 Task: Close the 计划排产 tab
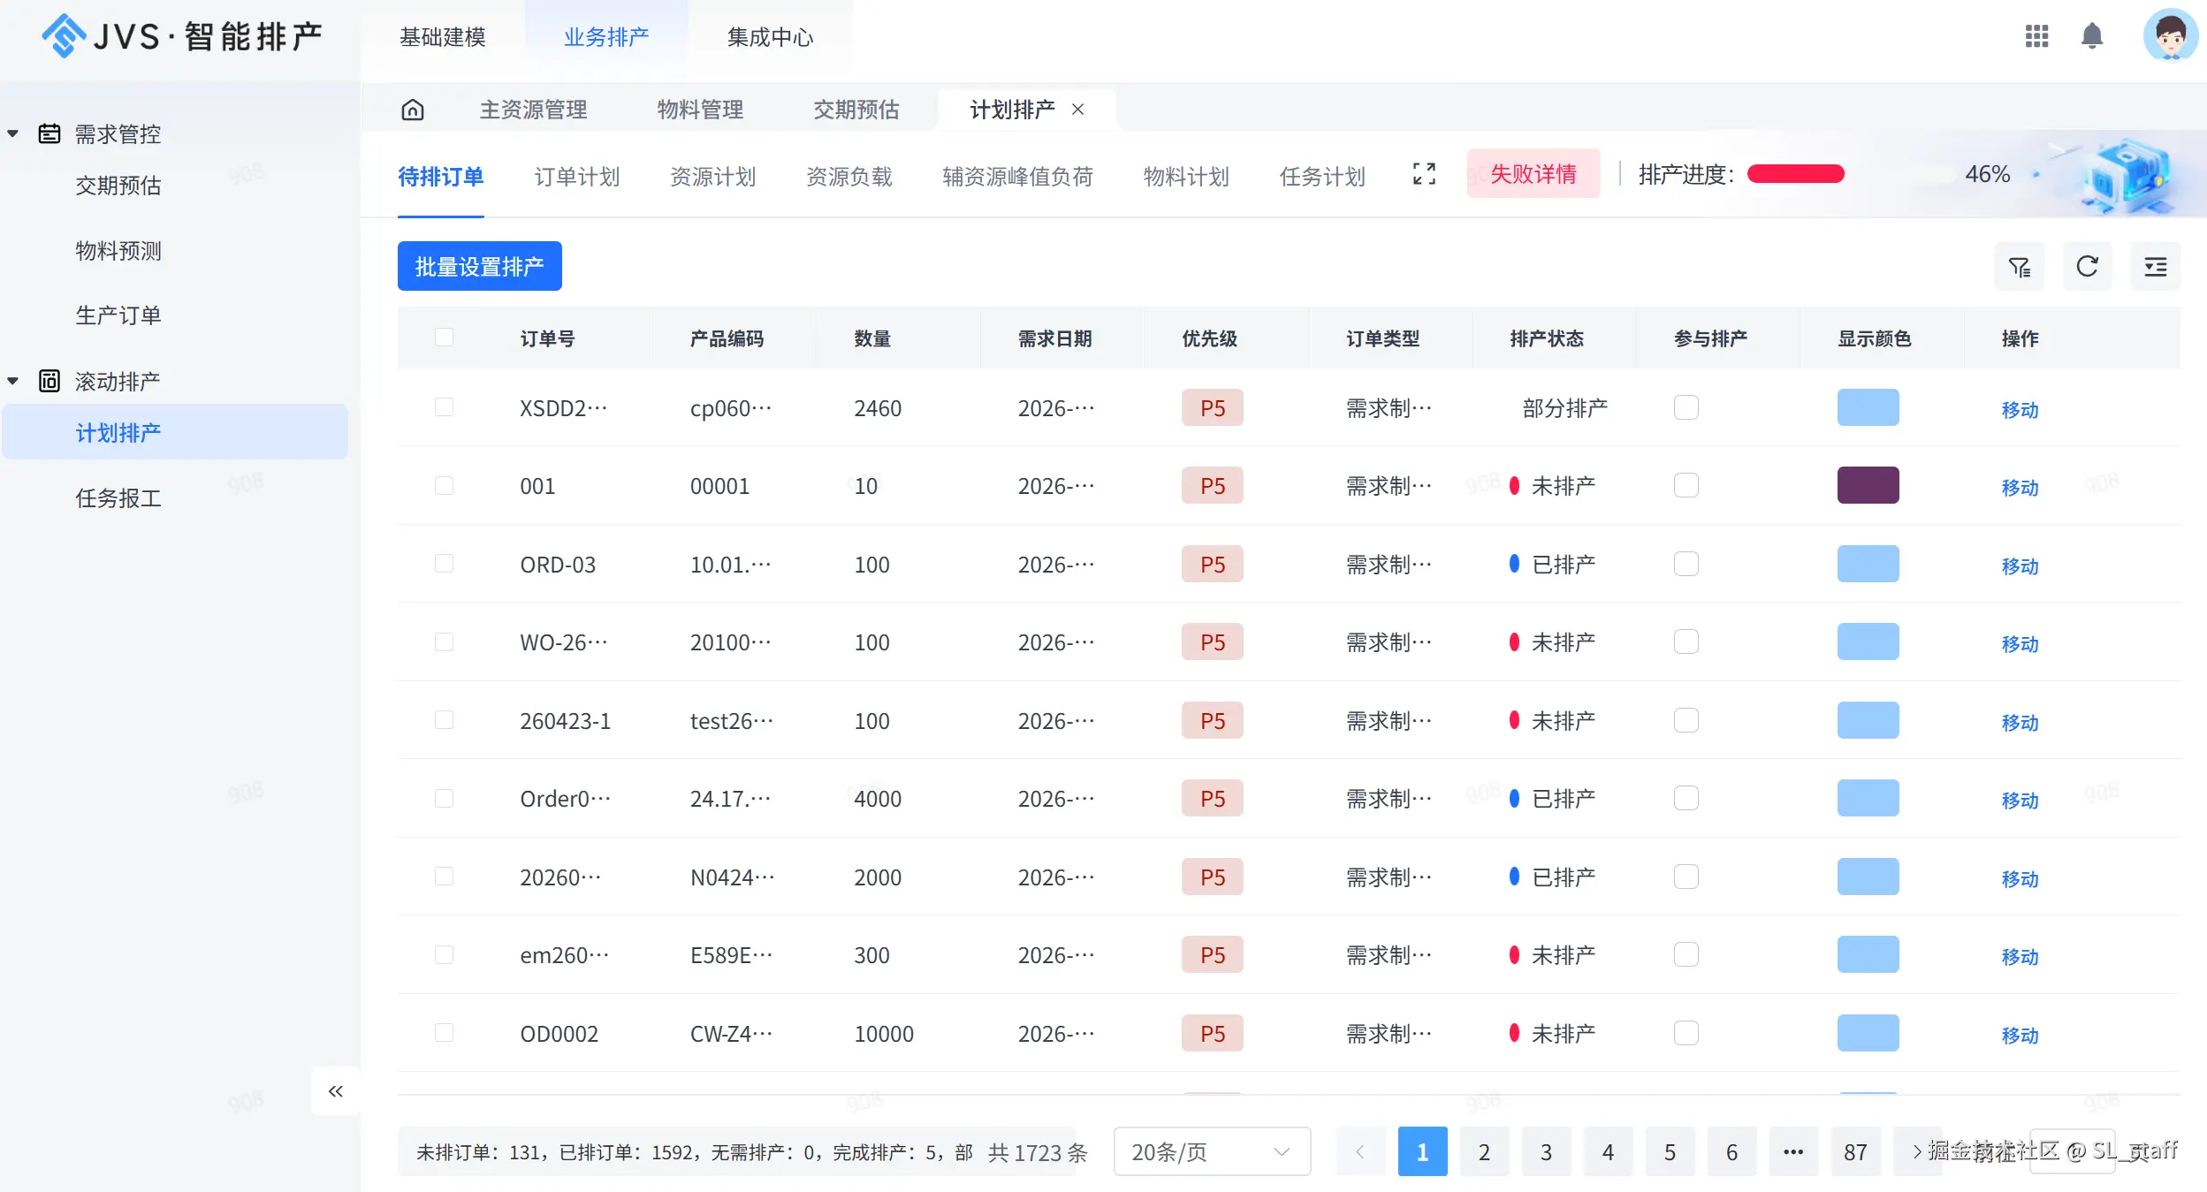coord(1078,110)
